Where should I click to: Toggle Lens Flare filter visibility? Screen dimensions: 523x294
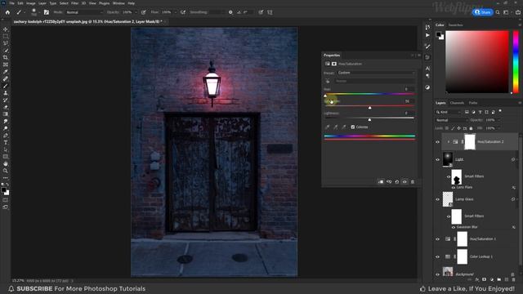(x=454, y=188)
